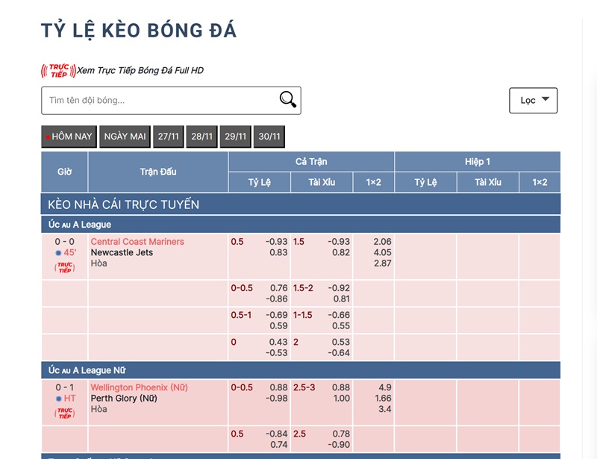The height and width of the screenshot is (459, 597).
Task: Click the Tìm tên đội bóng search field
Action: click(x=149, y=99)
